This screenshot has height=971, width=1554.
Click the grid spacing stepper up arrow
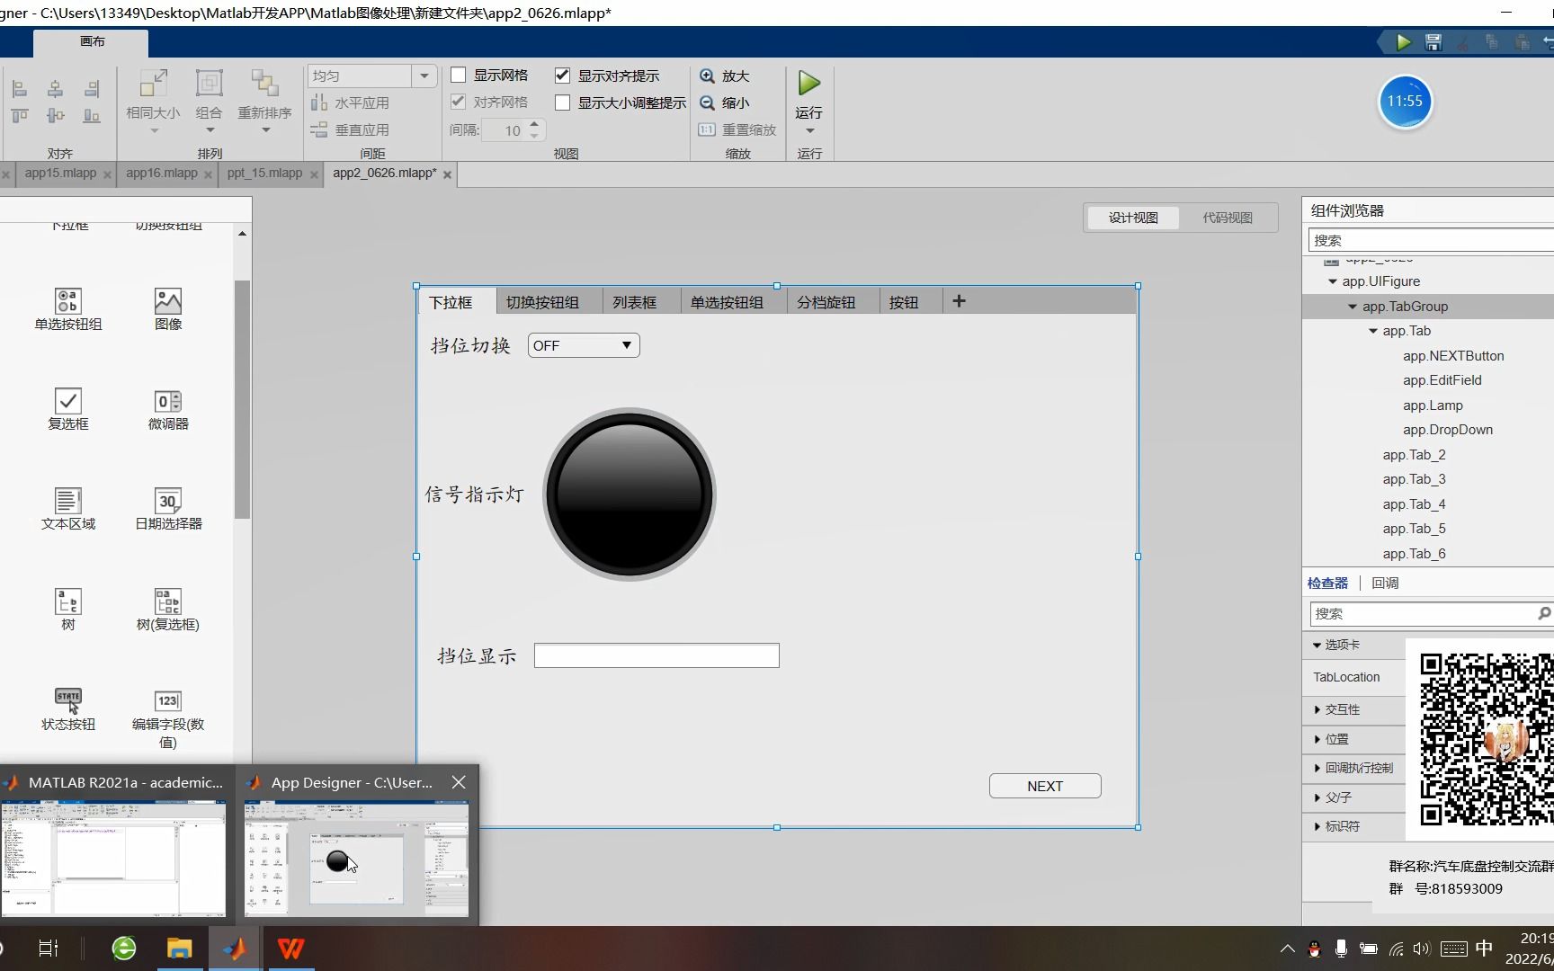[x=534, y=124]
